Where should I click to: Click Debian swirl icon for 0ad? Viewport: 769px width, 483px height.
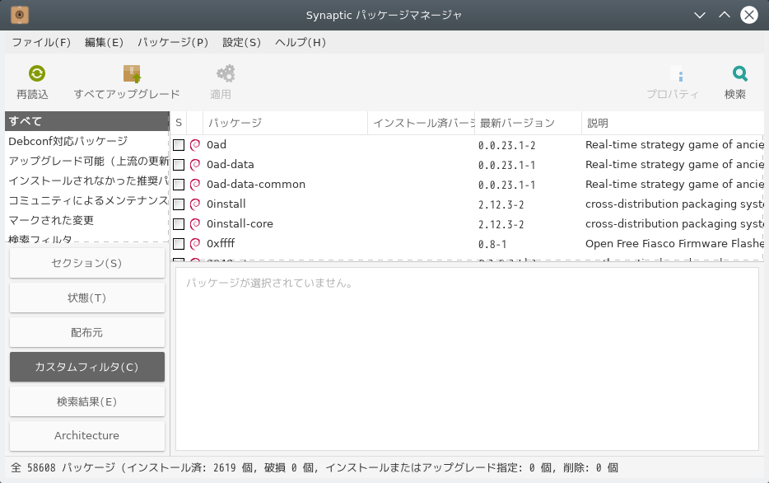(x=195, y=145)
